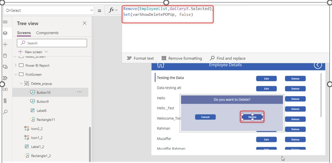This screenshot has height=163, width=332.
Task: Open Find and replace
Action: click(227, 58)
